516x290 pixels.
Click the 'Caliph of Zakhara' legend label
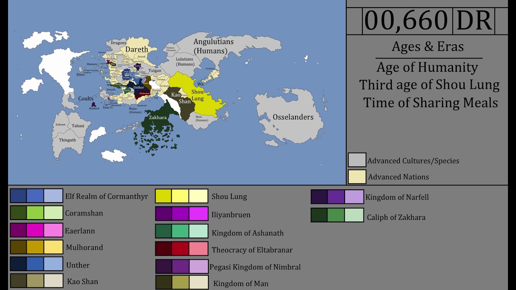396,217
